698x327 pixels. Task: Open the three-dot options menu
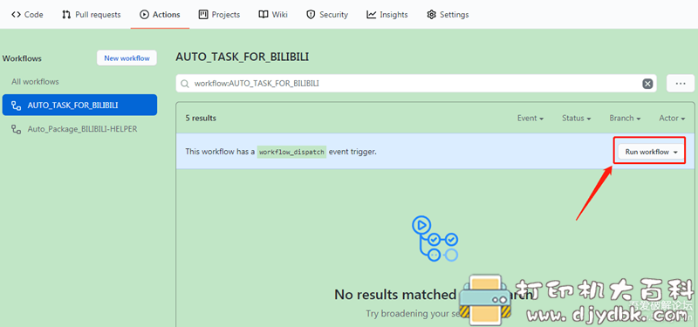click(681, 83)
